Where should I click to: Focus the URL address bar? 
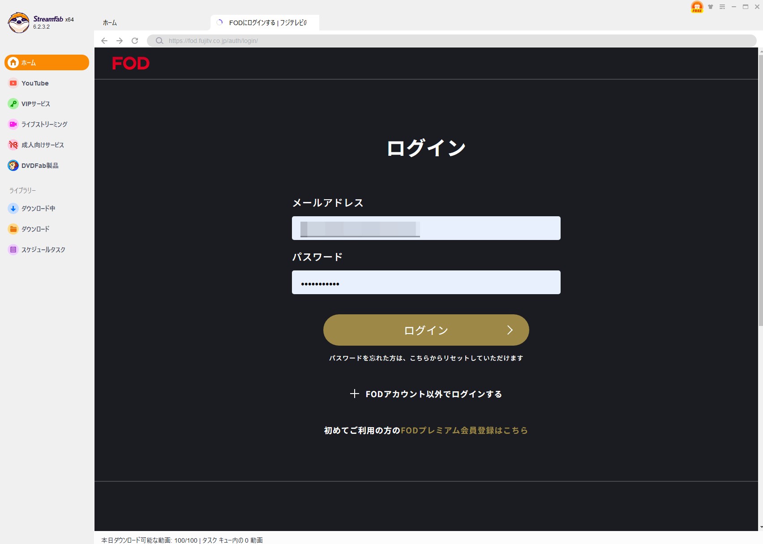452,41
